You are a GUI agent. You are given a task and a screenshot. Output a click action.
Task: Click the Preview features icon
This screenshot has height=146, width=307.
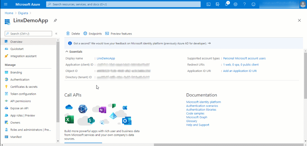107,33
